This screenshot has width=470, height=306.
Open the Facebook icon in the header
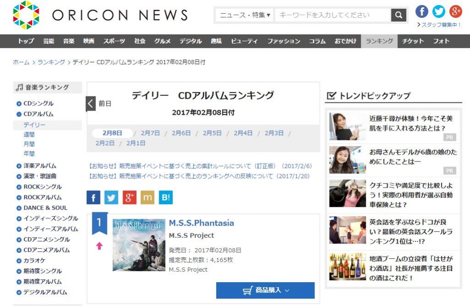coord(422,11)
